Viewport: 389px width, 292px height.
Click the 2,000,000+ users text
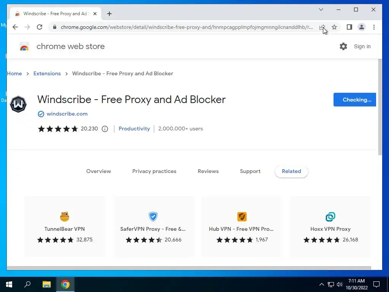pos(180,129)
